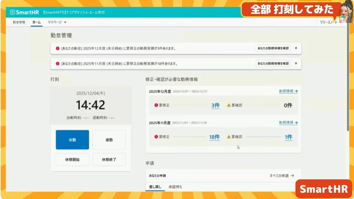Expand the November 勤務情報 link arrow
Image resolution: width=354 pixels, height=199 pixels.
tap(295, 122)
